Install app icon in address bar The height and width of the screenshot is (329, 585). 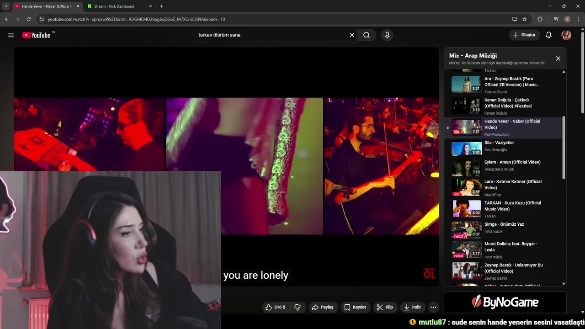point(515,19)
